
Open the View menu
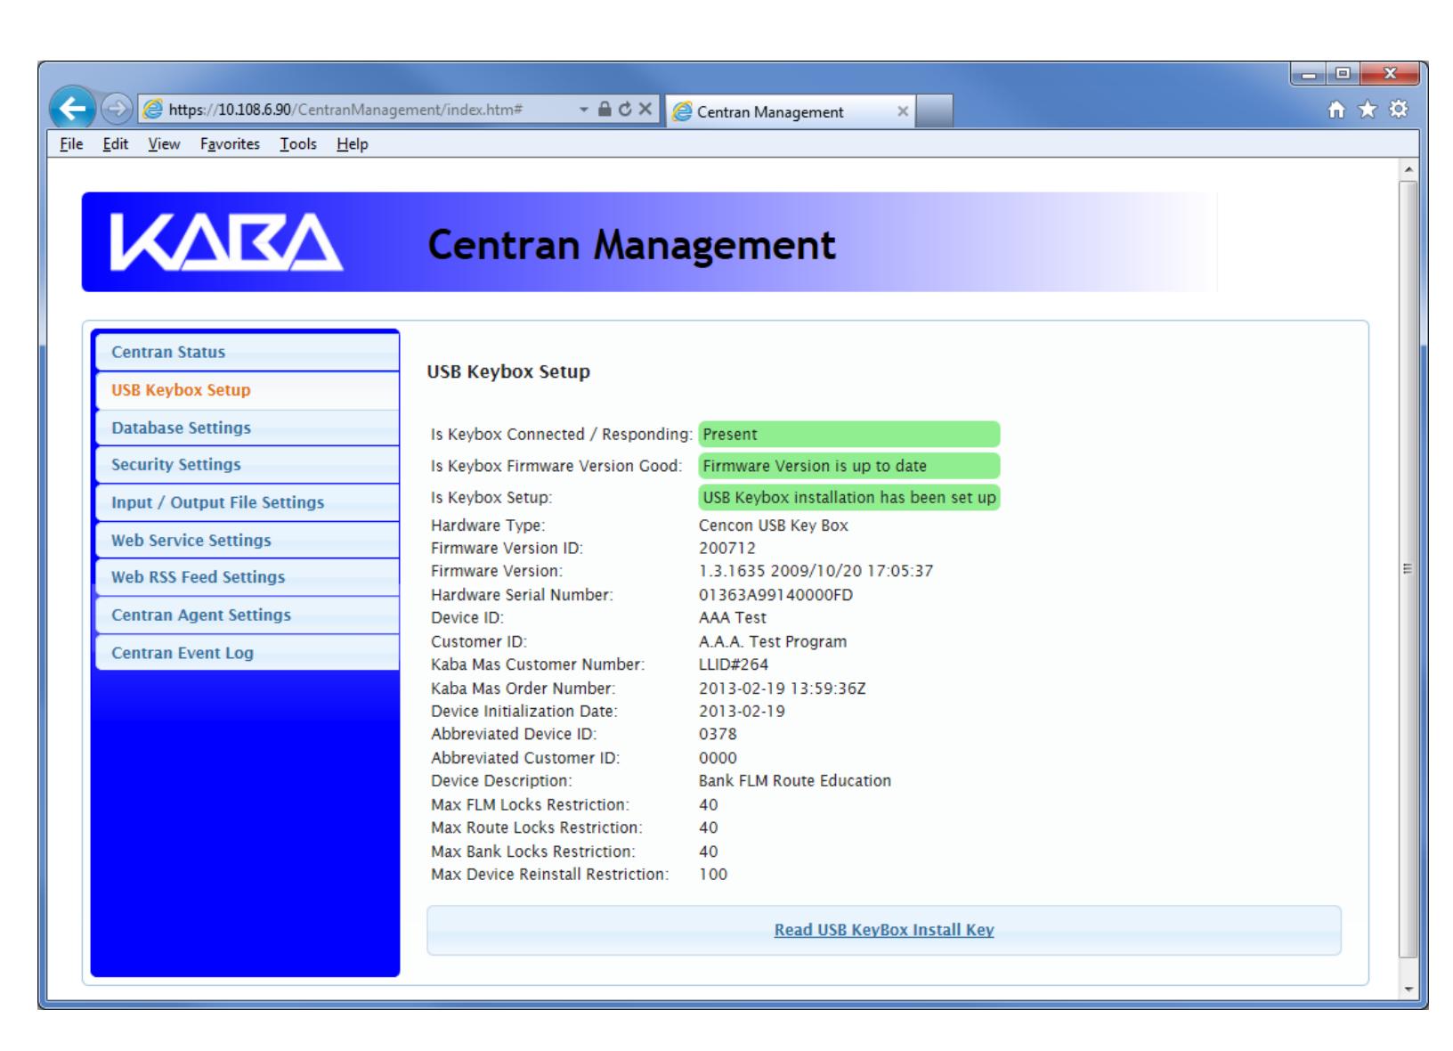point(164,144)
